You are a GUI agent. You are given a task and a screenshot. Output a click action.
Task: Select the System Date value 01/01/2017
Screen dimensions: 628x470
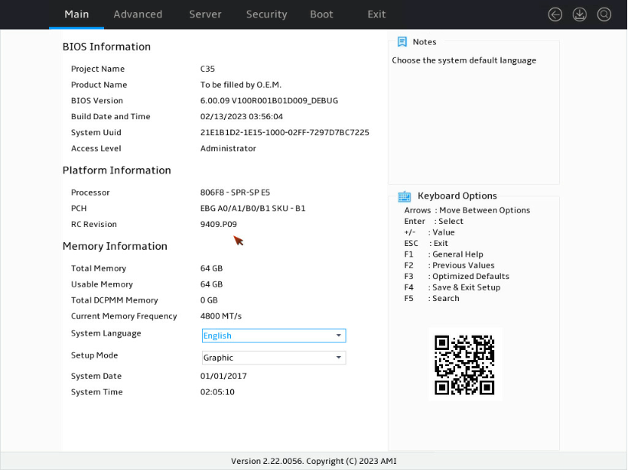point(223,376)
